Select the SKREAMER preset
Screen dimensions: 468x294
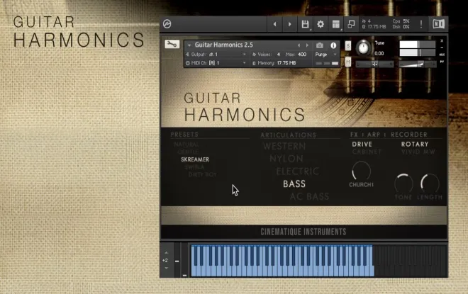tap(195, 159)
